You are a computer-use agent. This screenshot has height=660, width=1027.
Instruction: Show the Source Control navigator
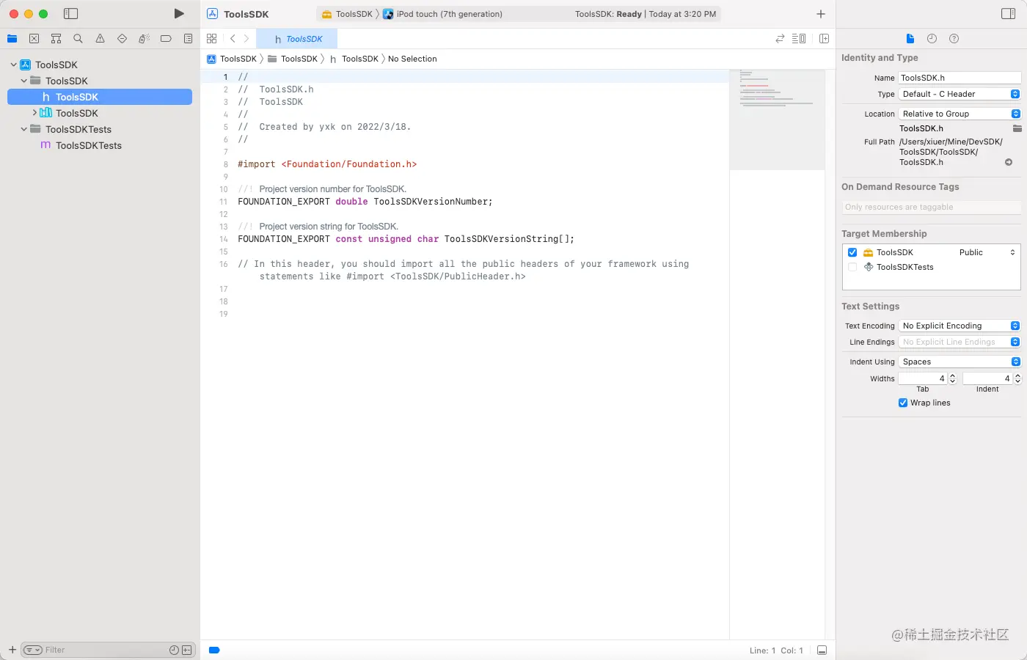pyautogui.click(x=34, y=39)
